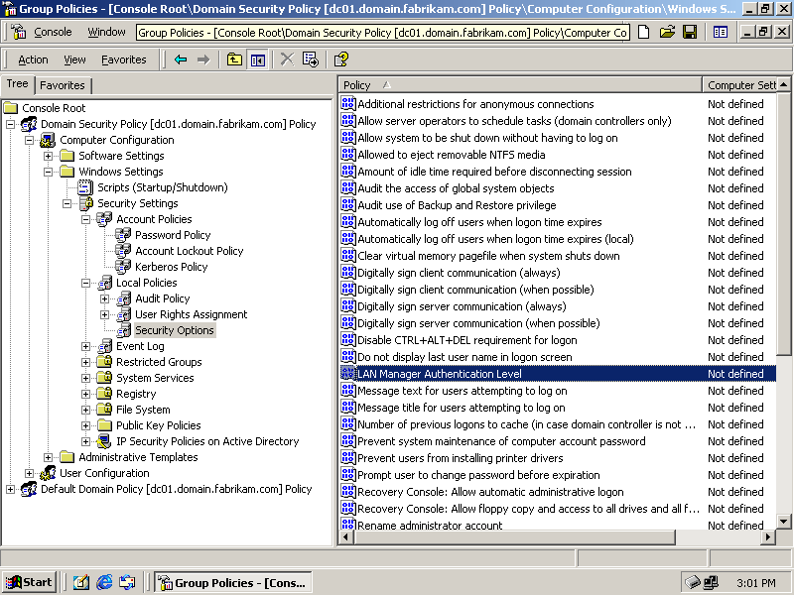Switch to the Favorites tab
This screenshot has height=595, width=794.
[62, 85]
